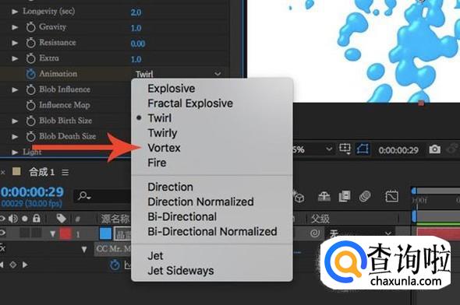Toggle the Resistance stopwatch icon
Viewport: 460px width, 305px height.
click(x=30, y=43)
